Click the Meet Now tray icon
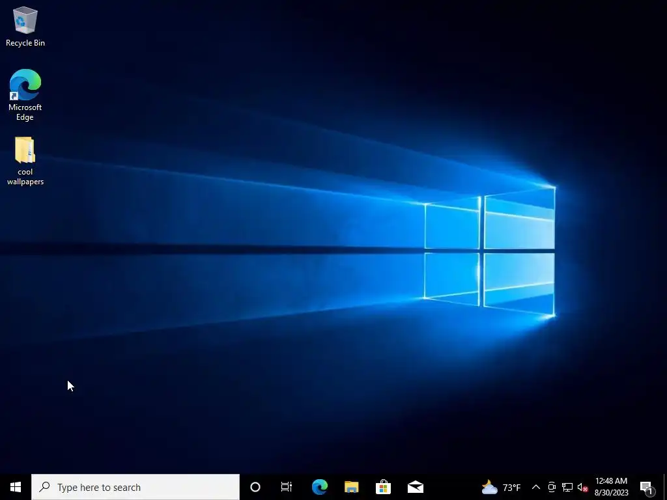667x500 pixels. 552,487
